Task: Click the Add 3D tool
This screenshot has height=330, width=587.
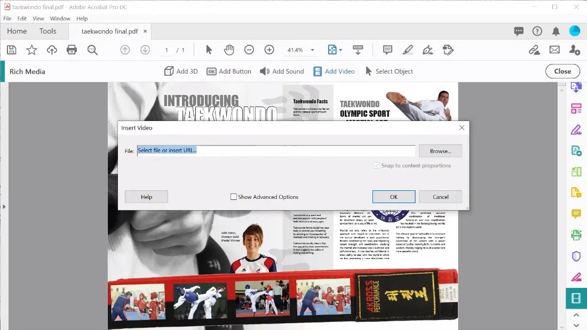Action: click(x=180, y=71)
